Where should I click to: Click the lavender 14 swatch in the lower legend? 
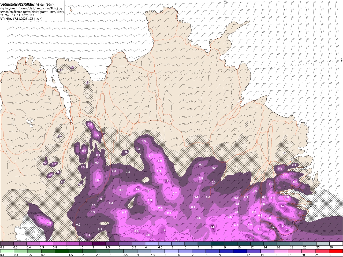click(x=267, y=251)
